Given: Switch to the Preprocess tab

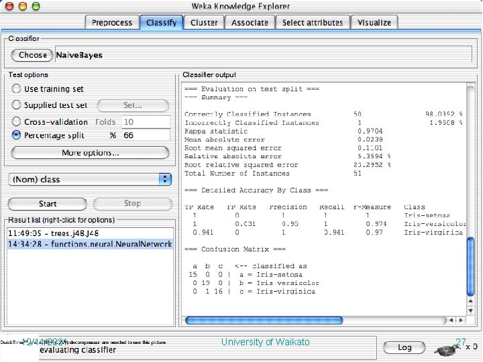Looking at the screenshot, I should pyautogui.click(x=112, y=23).
